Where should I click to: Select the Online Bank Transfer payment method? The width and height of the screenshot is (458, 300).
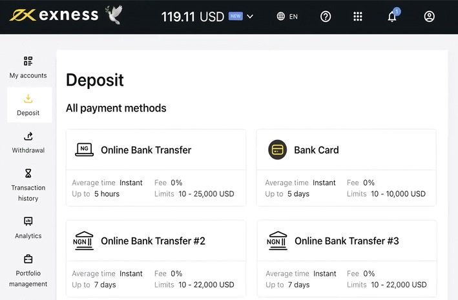(146, 150)
